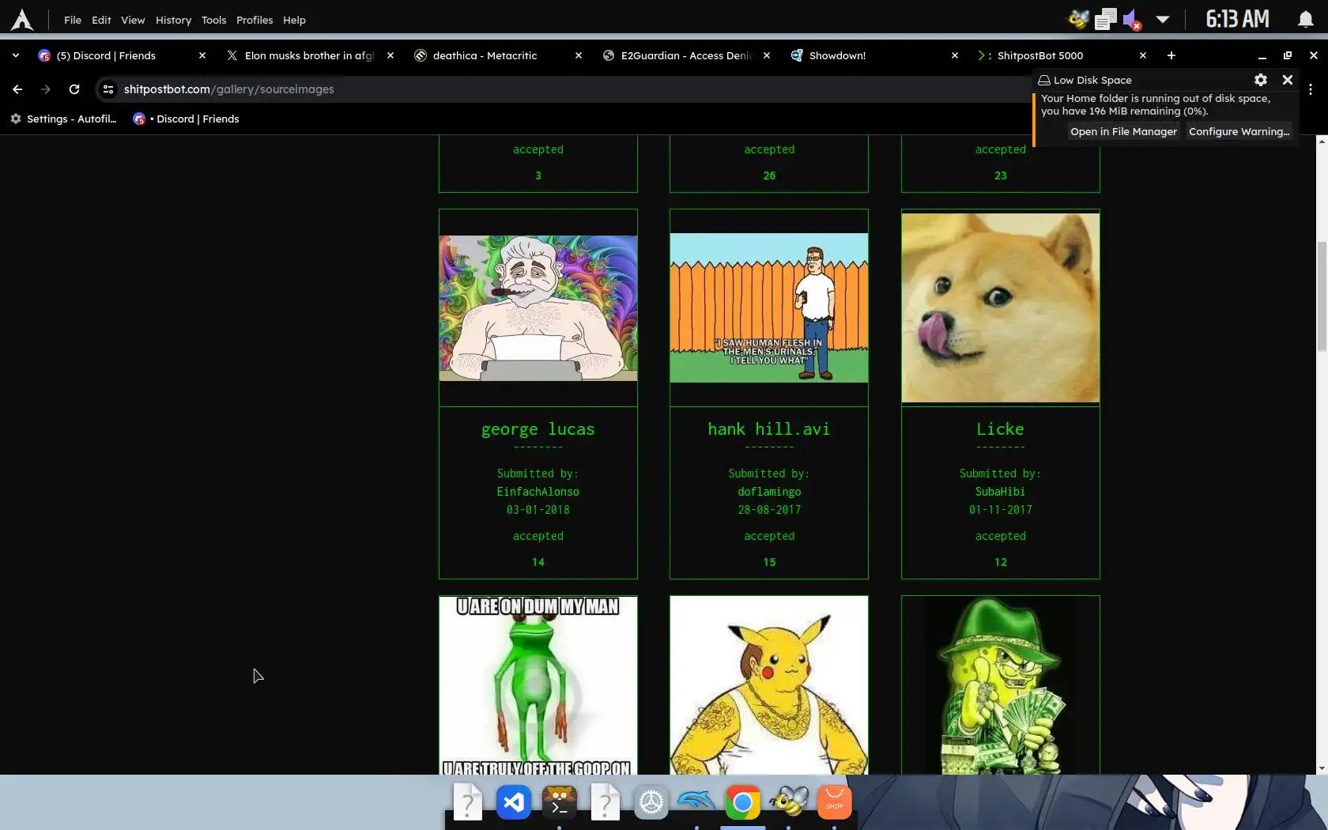Close the Elon musks brother tab
The image size is (1328, 830).
click(x=390, y=55)
